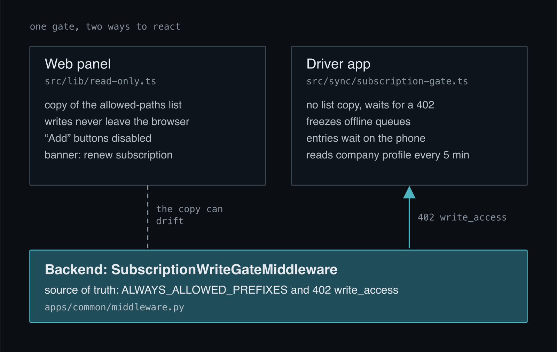Select the 'Driver app' heading
557x352 pixels.
tap(338, 64)
